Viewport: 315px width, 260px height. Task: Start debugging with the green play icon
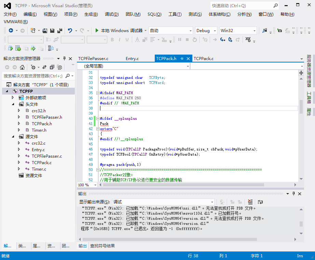pos(97,31)
